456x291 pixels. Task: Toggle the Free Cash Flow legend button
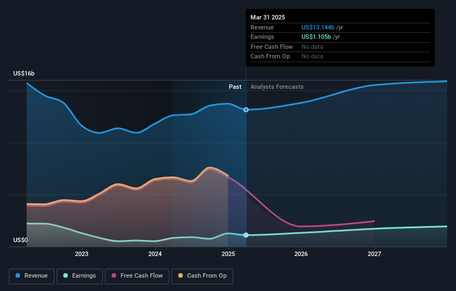pos(137,276)
